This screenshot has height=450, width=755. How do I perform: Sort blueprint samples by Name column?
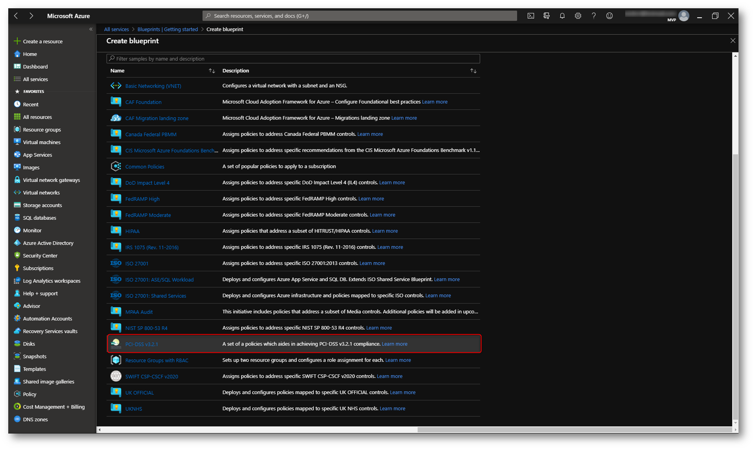tap(212, 71)
